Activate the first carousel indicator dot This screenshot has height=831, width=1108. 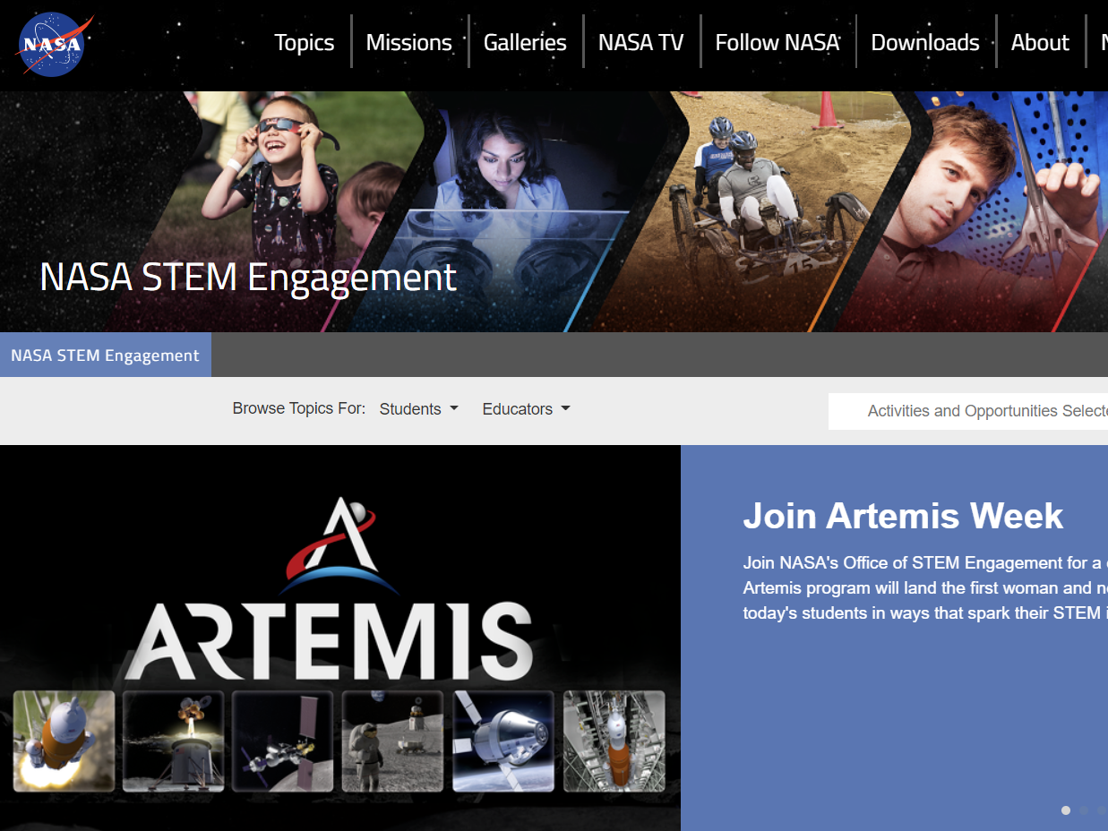pyautogui.click(x=1066, y=810)
